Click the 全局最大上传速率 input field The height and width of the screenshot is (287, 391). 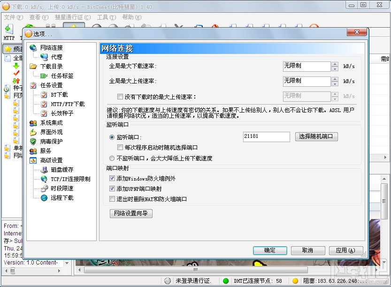click(307, 81)
